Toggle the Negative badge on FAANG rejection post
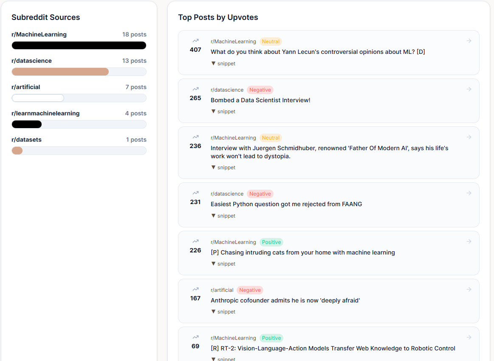The width and height of the screenshot is (494, 361). (x=260, y=193)
